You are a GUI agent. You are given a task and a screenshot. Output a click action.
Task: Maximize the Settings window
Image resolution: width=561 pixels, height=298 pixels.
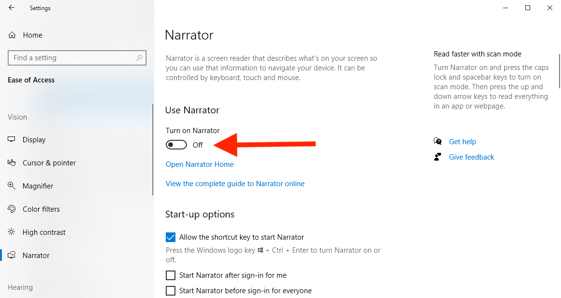tap(528, 8)
